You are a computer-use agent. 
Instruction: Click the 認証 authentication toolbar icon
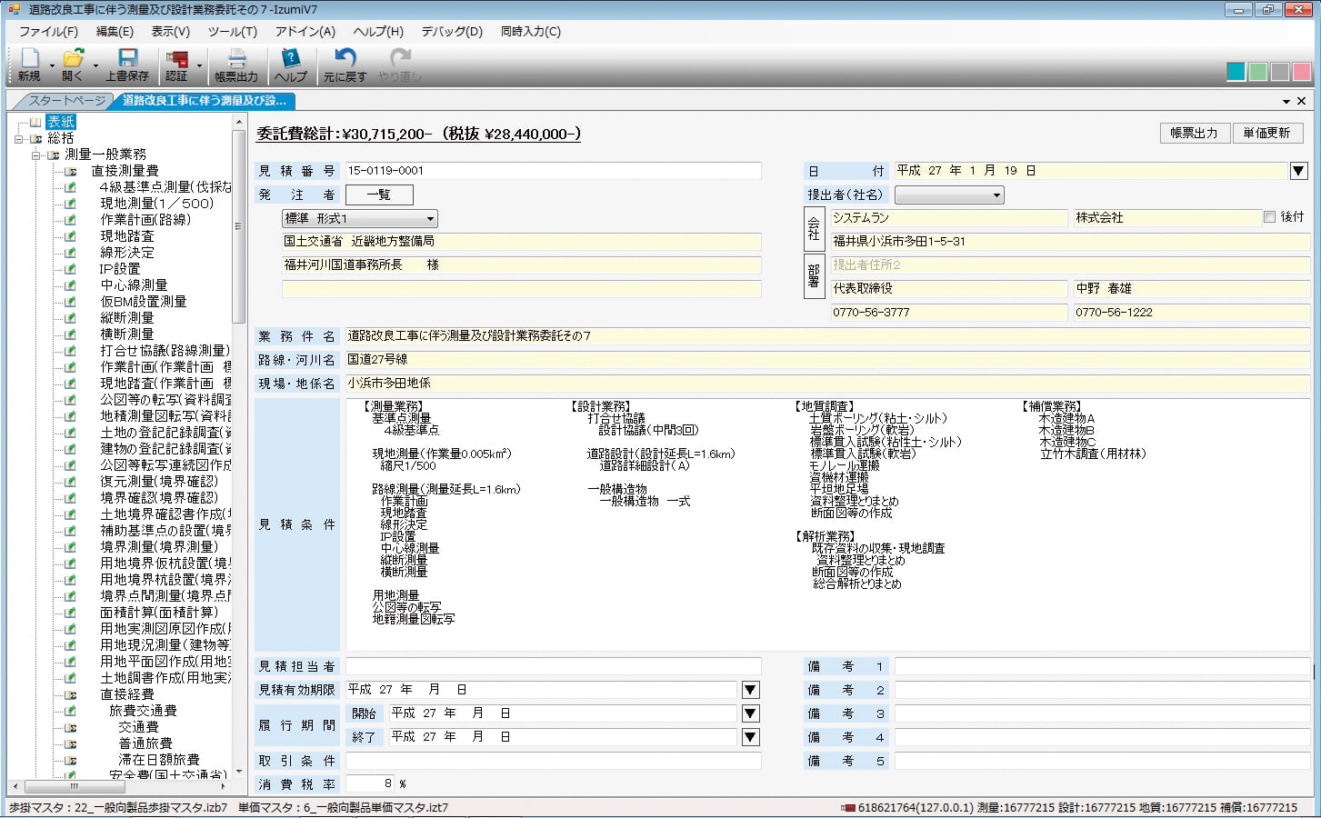179,65
